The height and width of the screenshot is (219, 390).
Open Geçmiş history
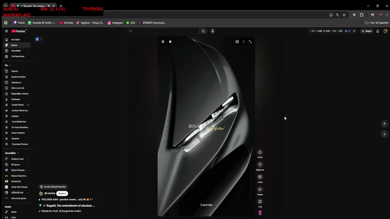click(x=17, y=71)
